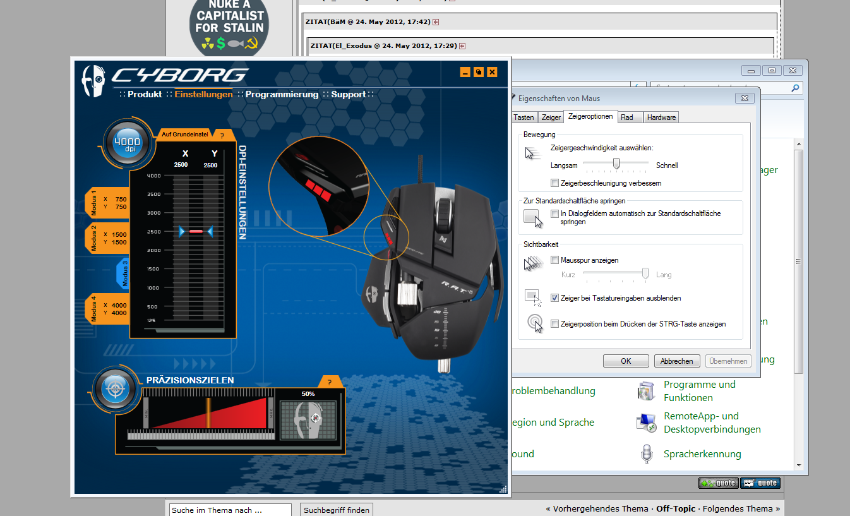
Task: Click the Cyborg logo head icon
Action: pyautogui.click(x=93, y=81)
